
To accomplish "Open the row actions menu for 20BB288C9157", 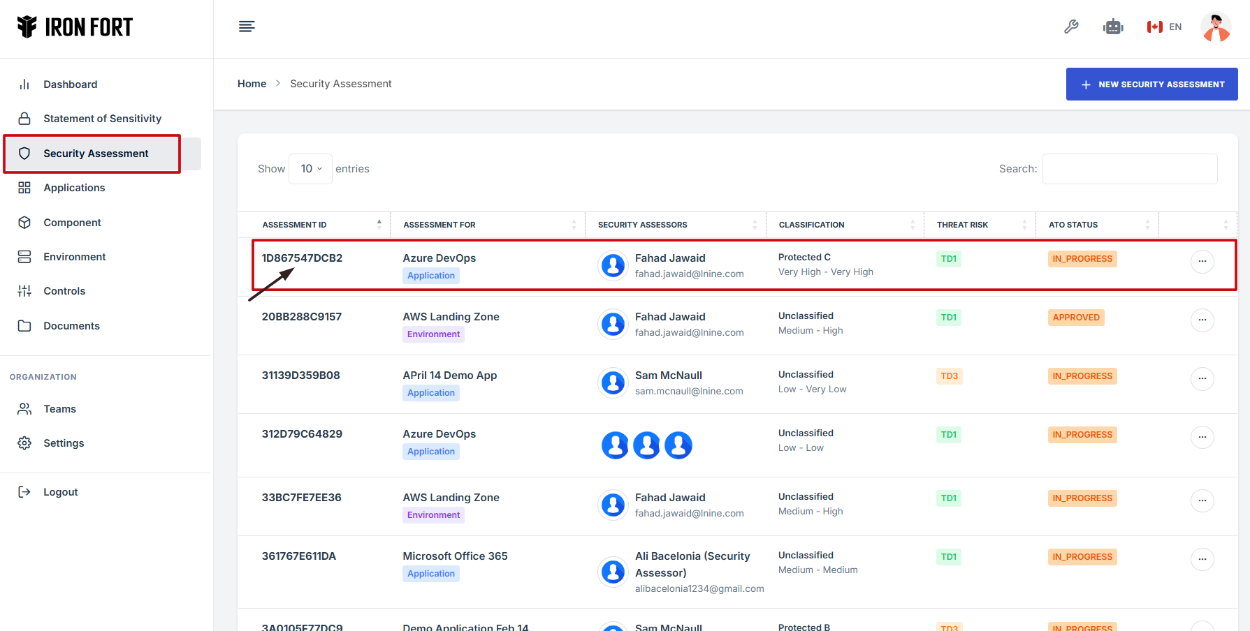I will [x=1202, y=320].
